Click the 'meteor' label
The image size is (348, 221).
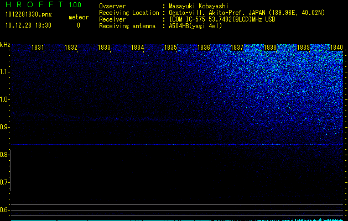pyautogui.click(x=79, y=17)
